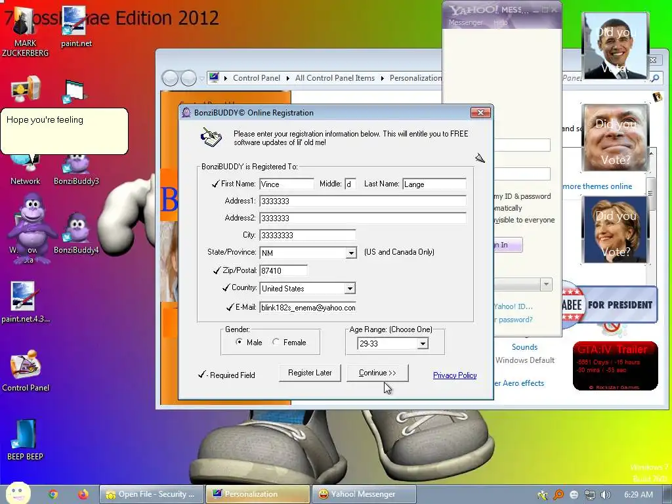This screenshot has height=504, width=672.
Task: Click the Register Later button
Action: pos(310,373)
